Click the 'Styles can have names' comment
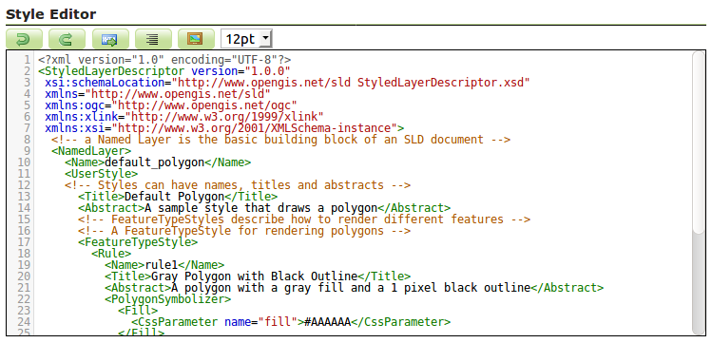This screenshot has height=343, width=712. tap(238, 185)
